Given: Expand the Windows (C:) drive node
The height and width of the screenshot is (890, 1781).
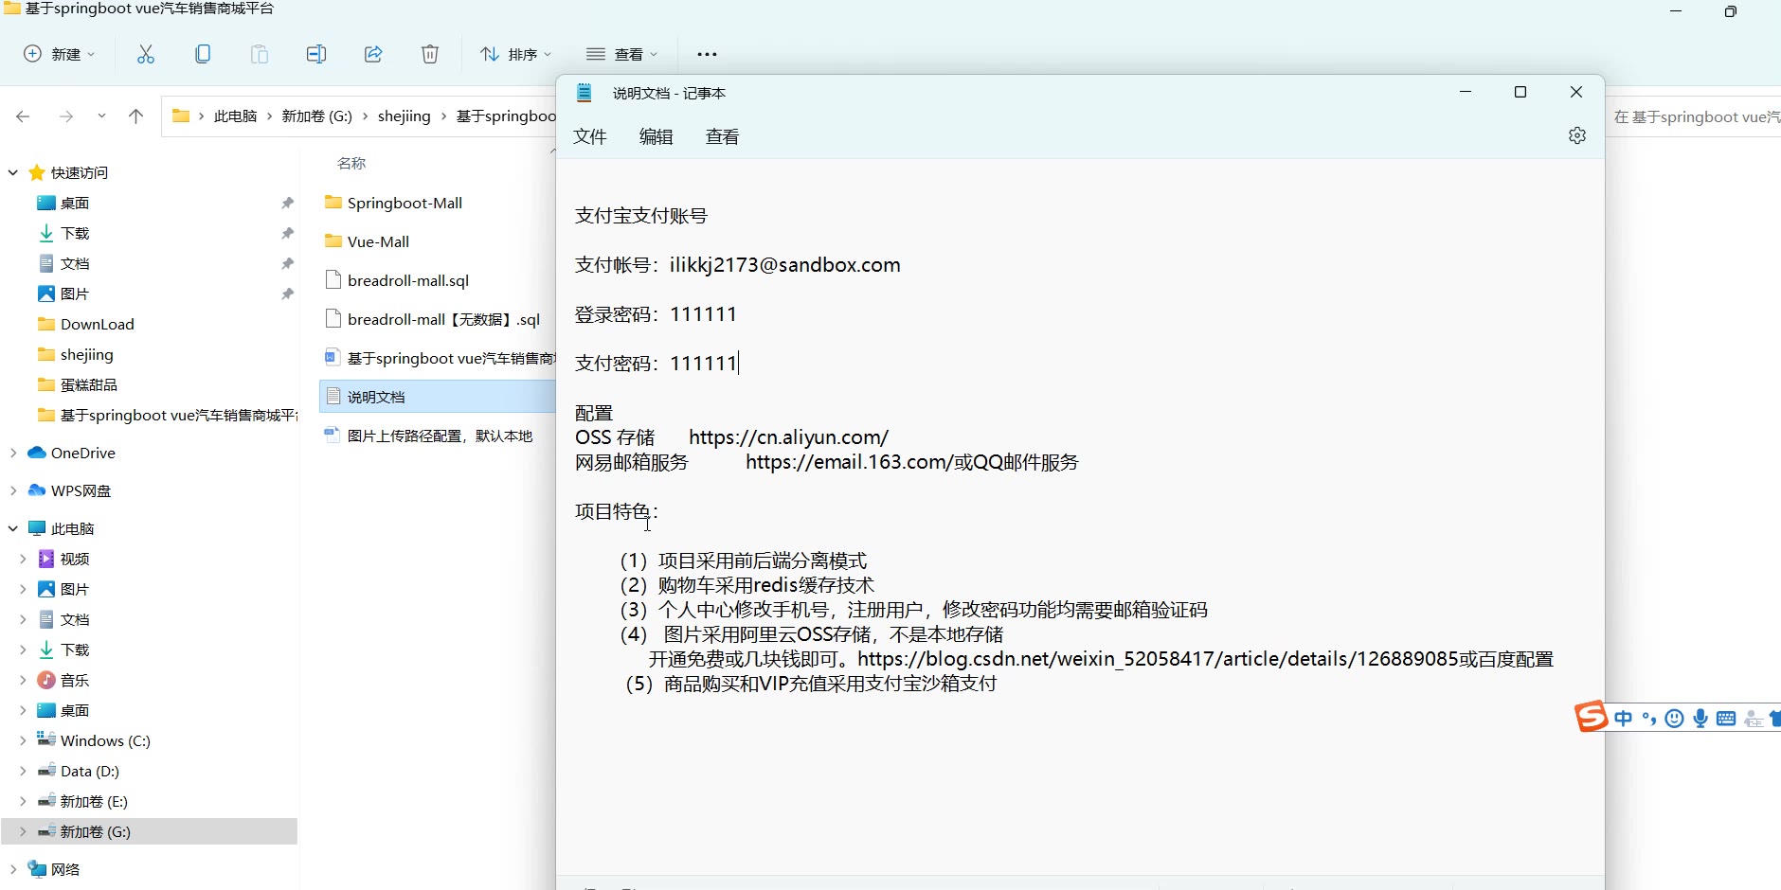Looking at the screenshot, I should [x=23, y=740].
